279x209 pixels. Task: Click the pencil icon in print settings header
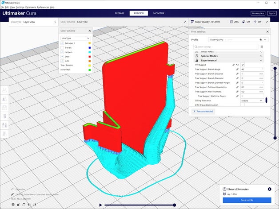pos(267,21)
